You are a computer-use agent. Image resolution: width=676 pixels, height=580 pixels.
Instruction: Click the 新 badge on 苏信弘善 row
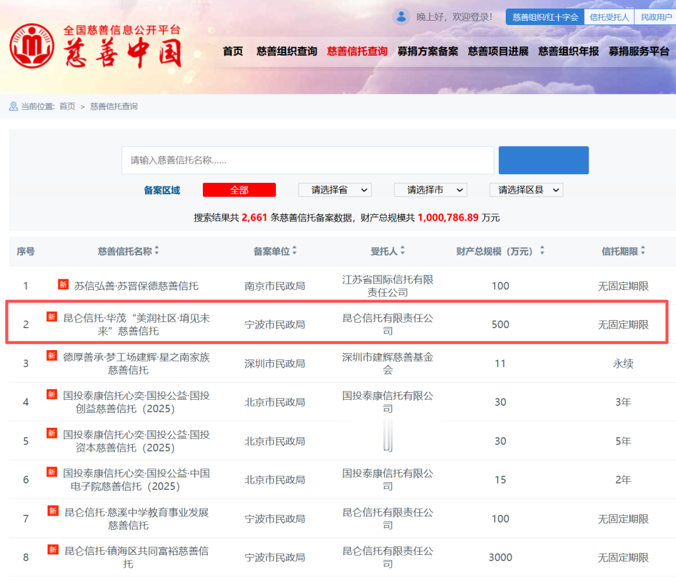pos(63,284)
